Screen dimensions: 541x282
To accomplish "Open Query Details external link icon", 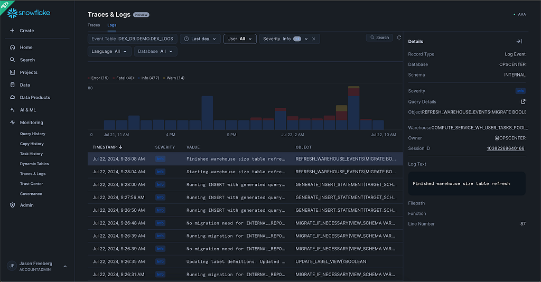I will pyautogui.click(x=523, y=102).
